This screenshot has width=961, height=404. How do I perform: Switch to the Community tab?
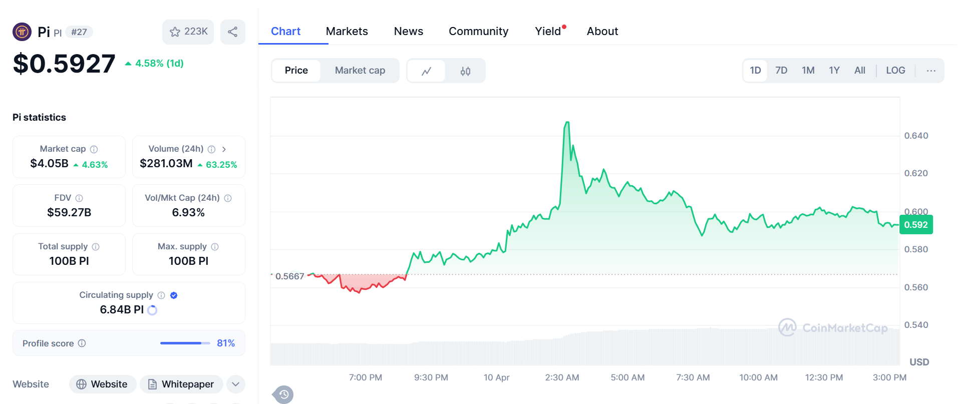pyautogui.click(x=478, y=31)
